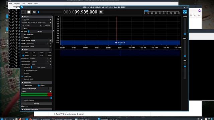Click the frequency display 99.985.000
Viewport: 214px width, 120px height.
(x=80, y=12)
